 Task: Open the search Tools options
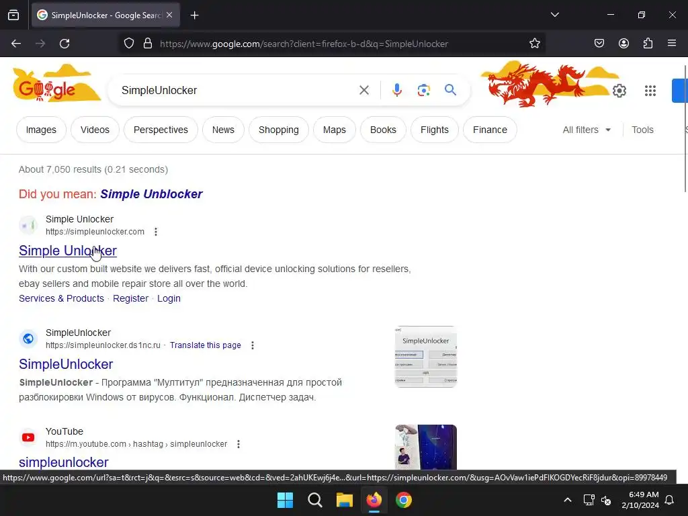coord(642,130)
